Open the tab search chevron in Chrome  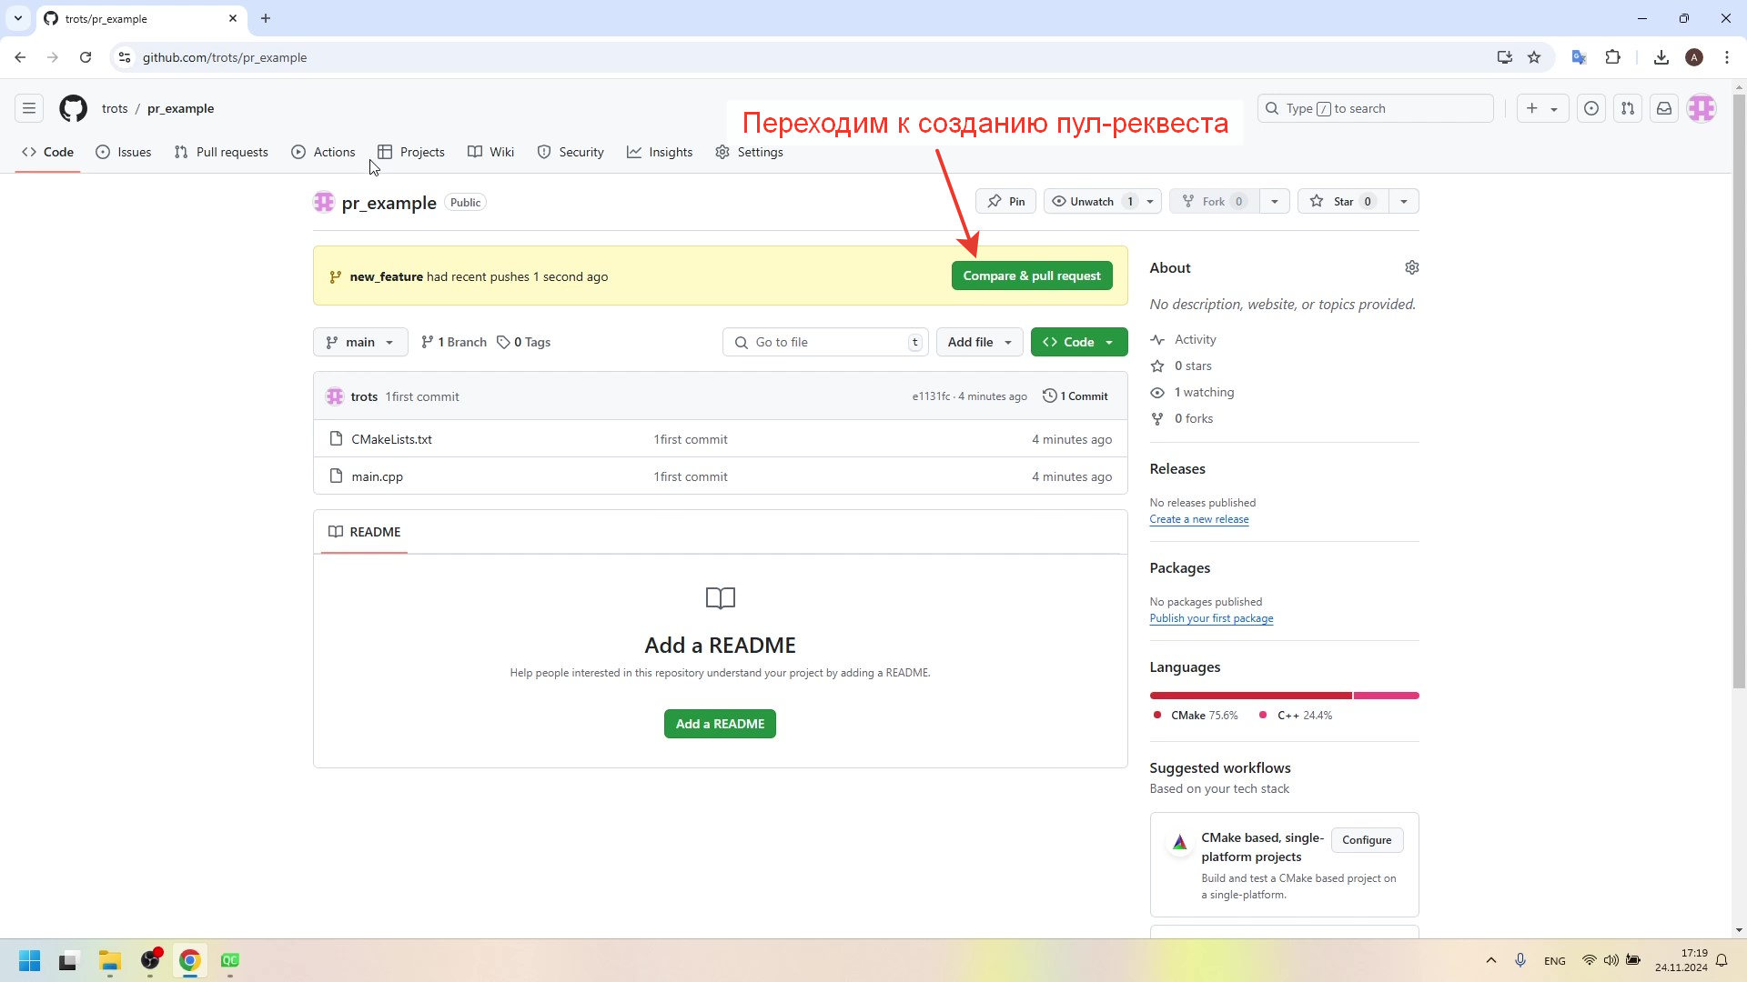[17, 18]
